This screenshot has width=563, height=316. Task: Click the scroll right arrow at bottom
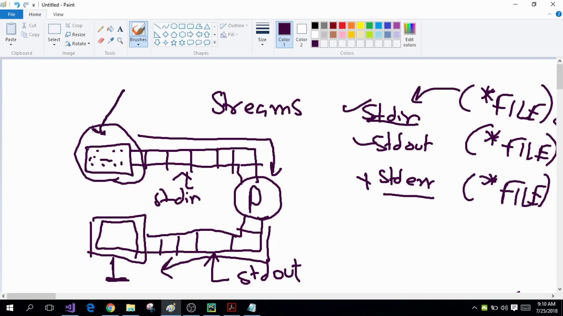(553, 296)
